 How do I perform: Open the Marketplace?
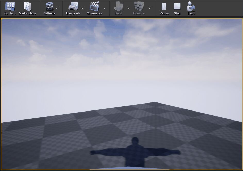tap(27, 8)
